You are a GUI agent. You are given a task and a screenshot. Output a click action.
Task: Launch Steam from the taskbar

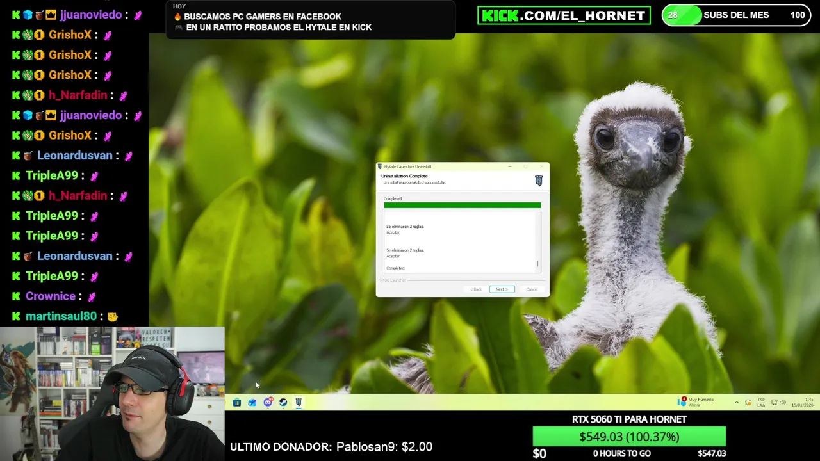coord(283,403)
